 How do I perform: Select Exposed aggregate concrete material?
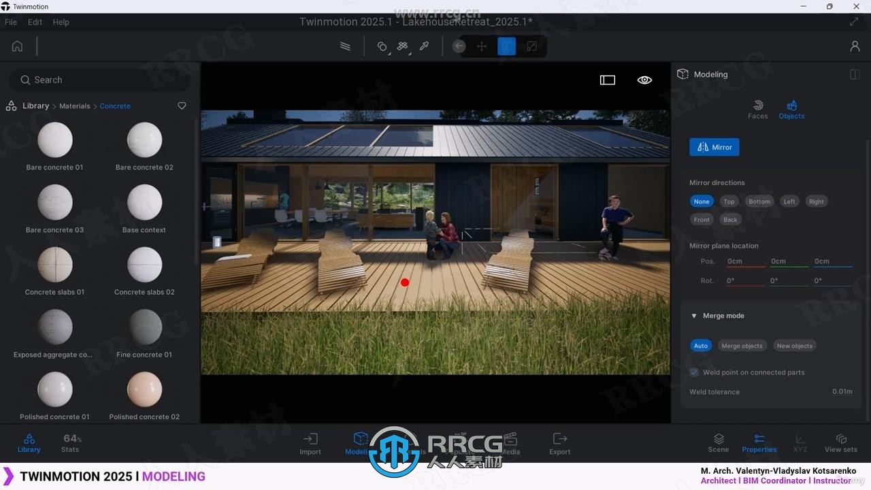click(x=54, y=333)
